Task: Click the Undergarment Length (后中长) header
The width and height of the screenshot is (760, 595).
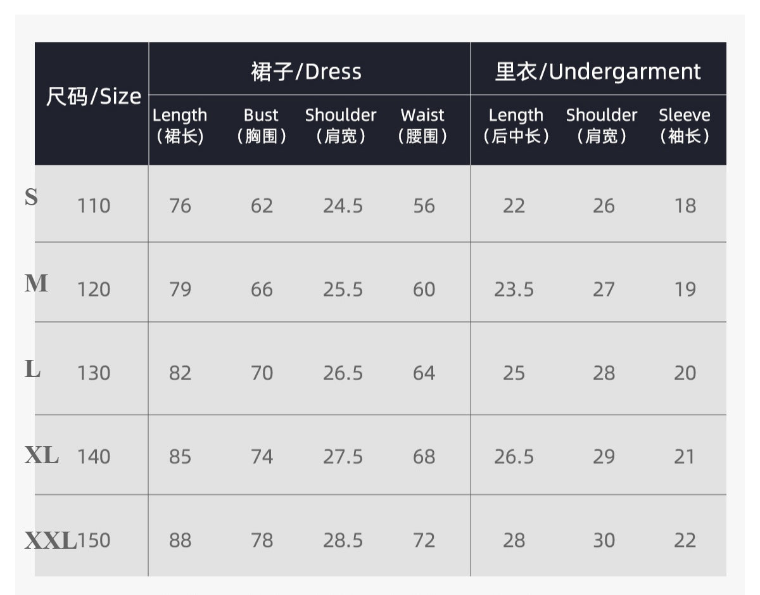Action: point(516,125)
